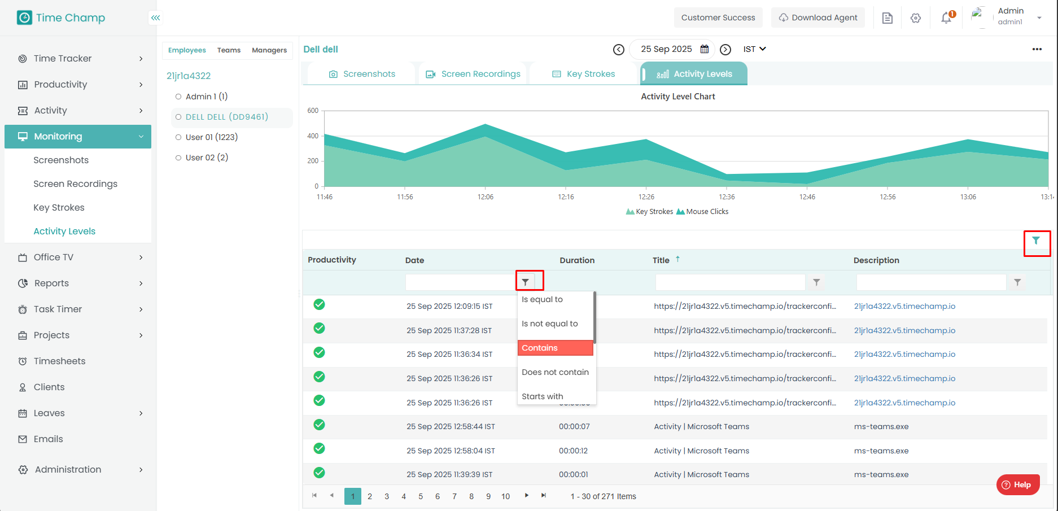
Task: Click the three-dots more options icon
Action: [1037, 49]
